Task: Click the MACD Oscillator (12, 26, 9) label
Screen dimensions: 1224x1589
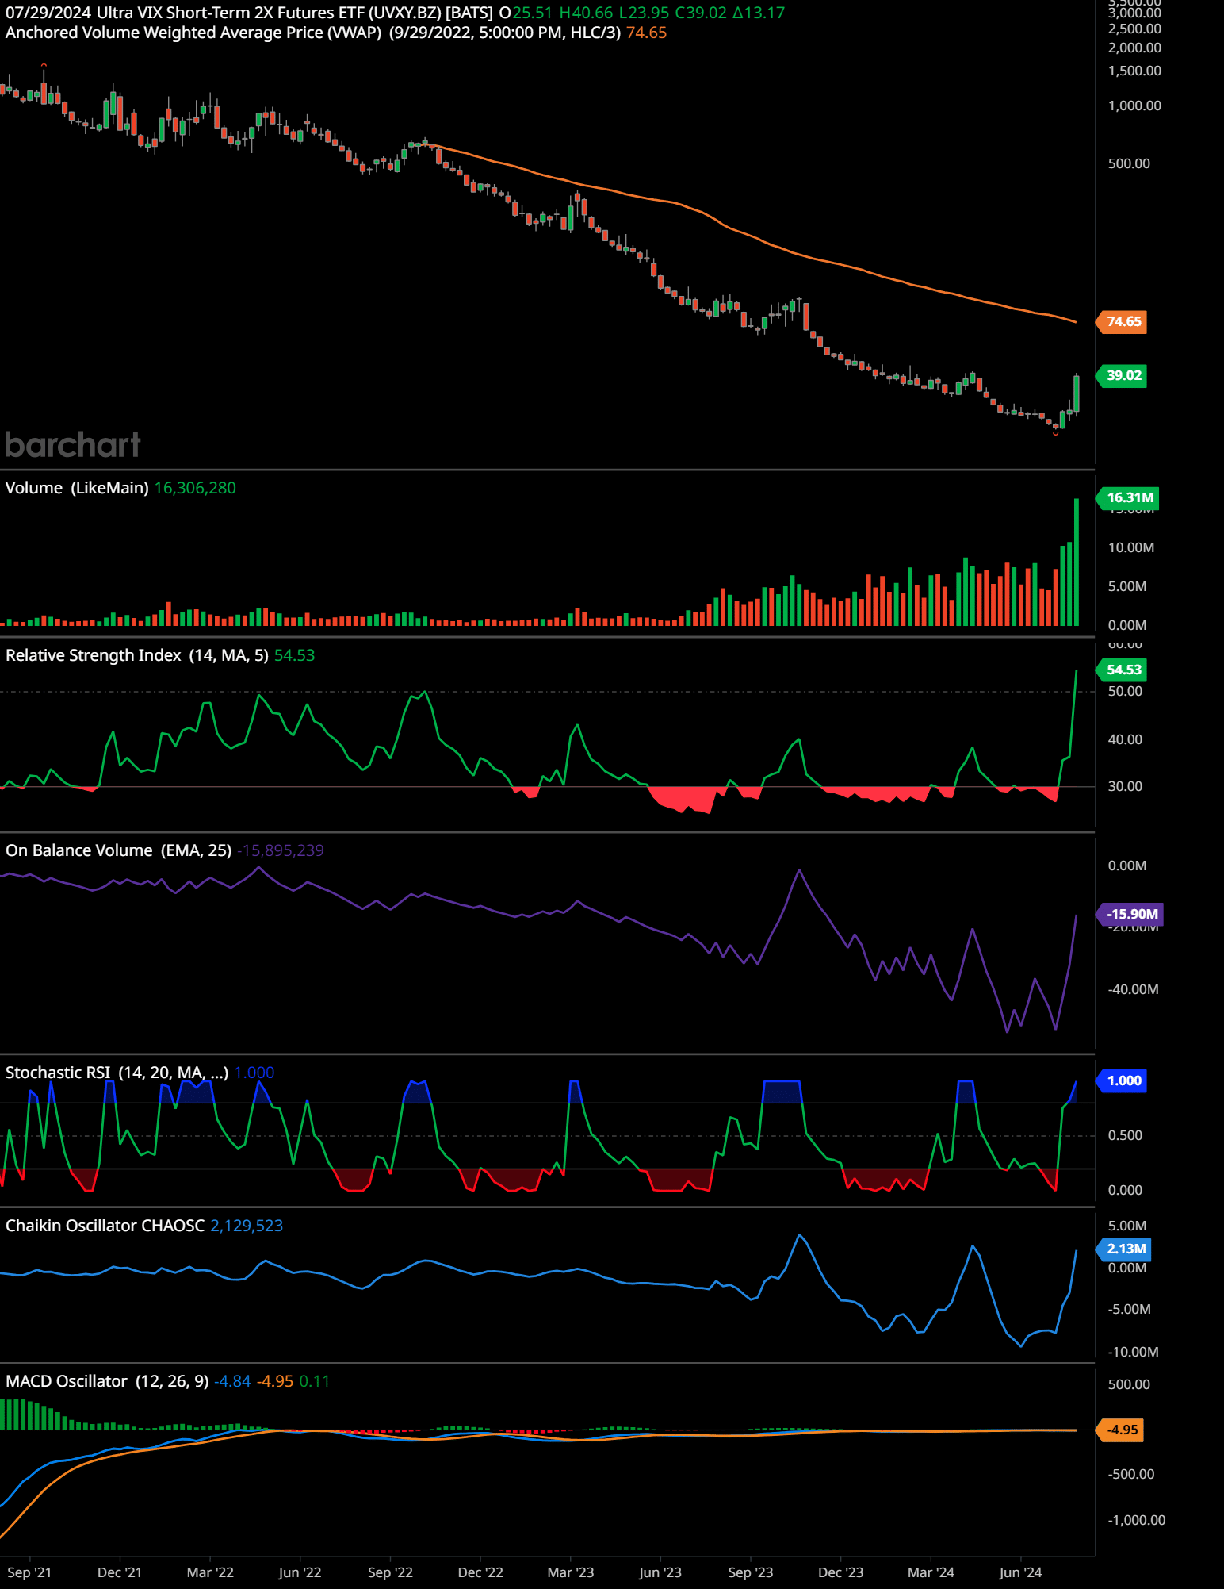Action: coord(107,1382)
